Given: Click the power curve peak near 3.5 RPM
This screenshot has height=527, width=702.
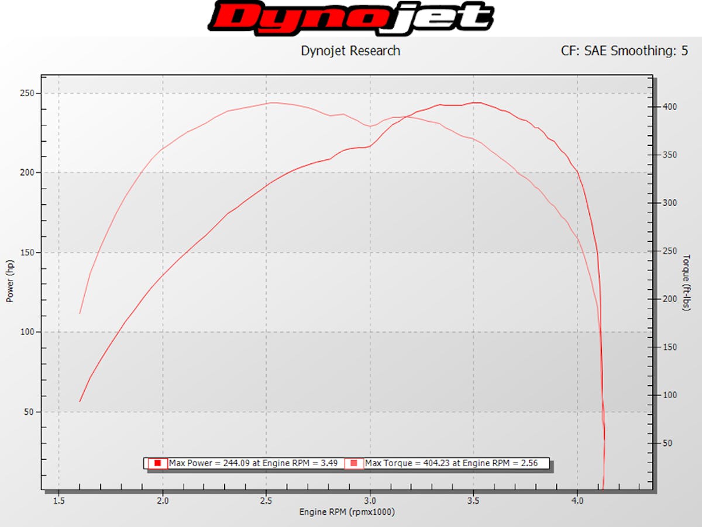Looking at the screenshot, I should [x=477, y=103].
